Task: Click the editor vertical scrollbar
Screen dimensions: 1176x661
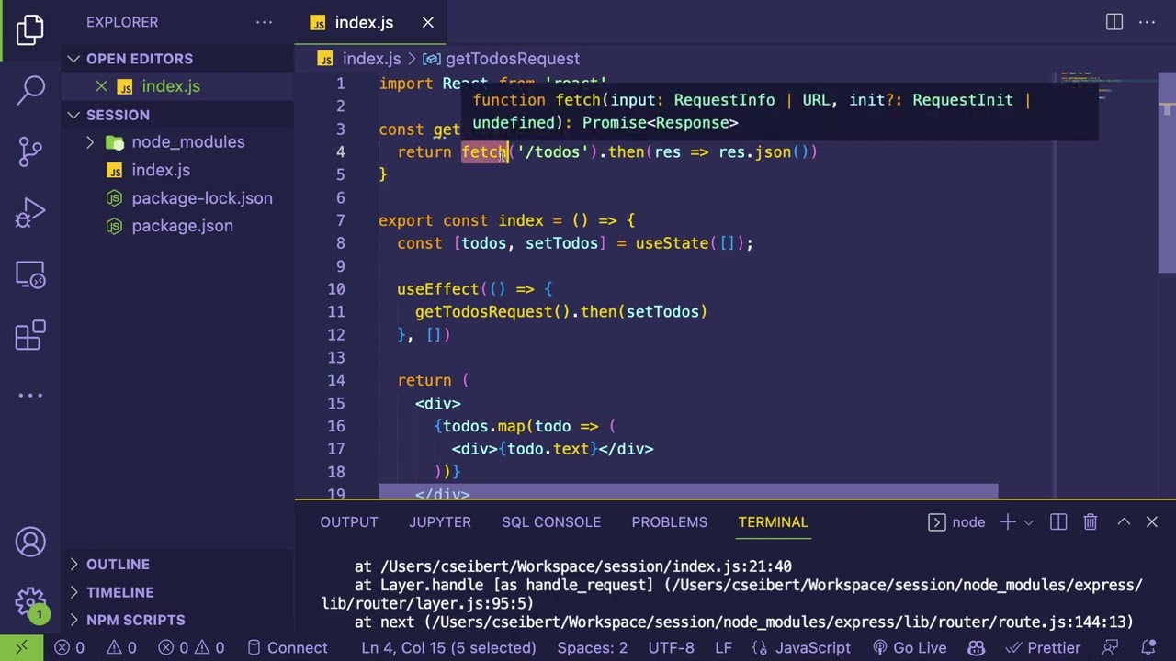Action: [x=1167, y=173]
